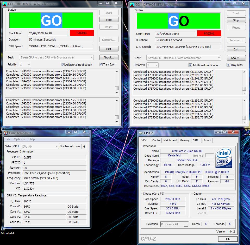250x245 pixels.
Task: Click scroll up arrow of left ORTHOS upper log
Action: pos(117,72)
